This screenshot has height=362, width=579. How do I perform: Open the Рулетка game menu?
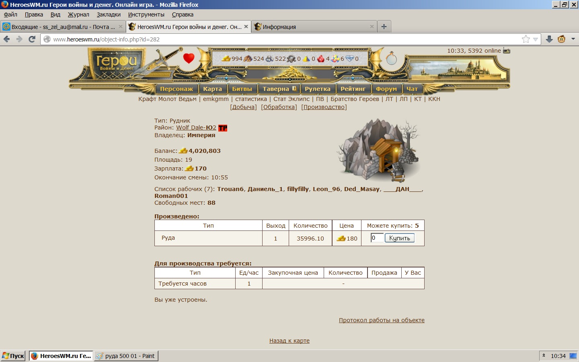tap(317, 89)
